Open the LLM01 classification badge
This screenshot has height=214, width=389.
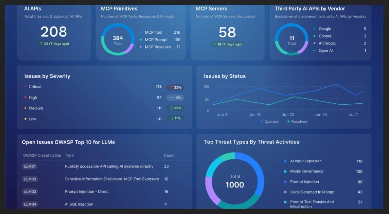[x=30, y=166]
